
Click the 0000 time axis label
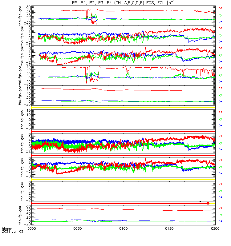(32, 228)
